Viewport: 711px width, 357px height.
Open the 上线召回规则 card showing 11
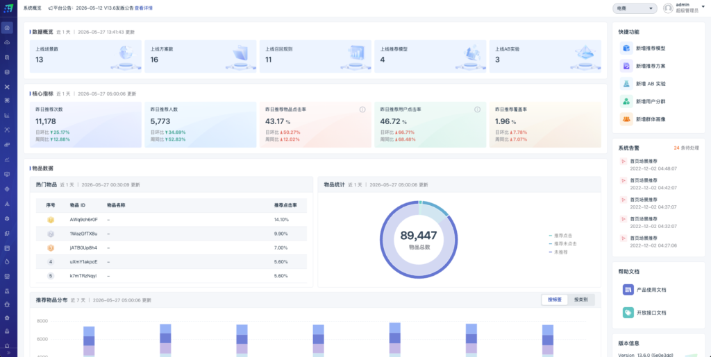pos(315,57)
